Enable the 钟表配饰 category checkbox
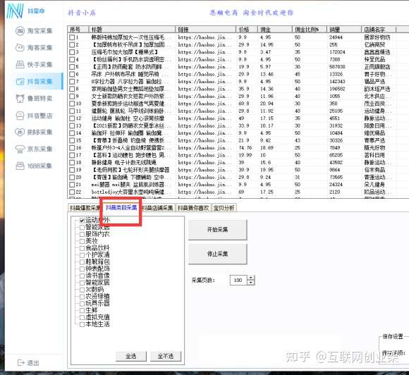This screenshot has width=409, height=375. 83,269
